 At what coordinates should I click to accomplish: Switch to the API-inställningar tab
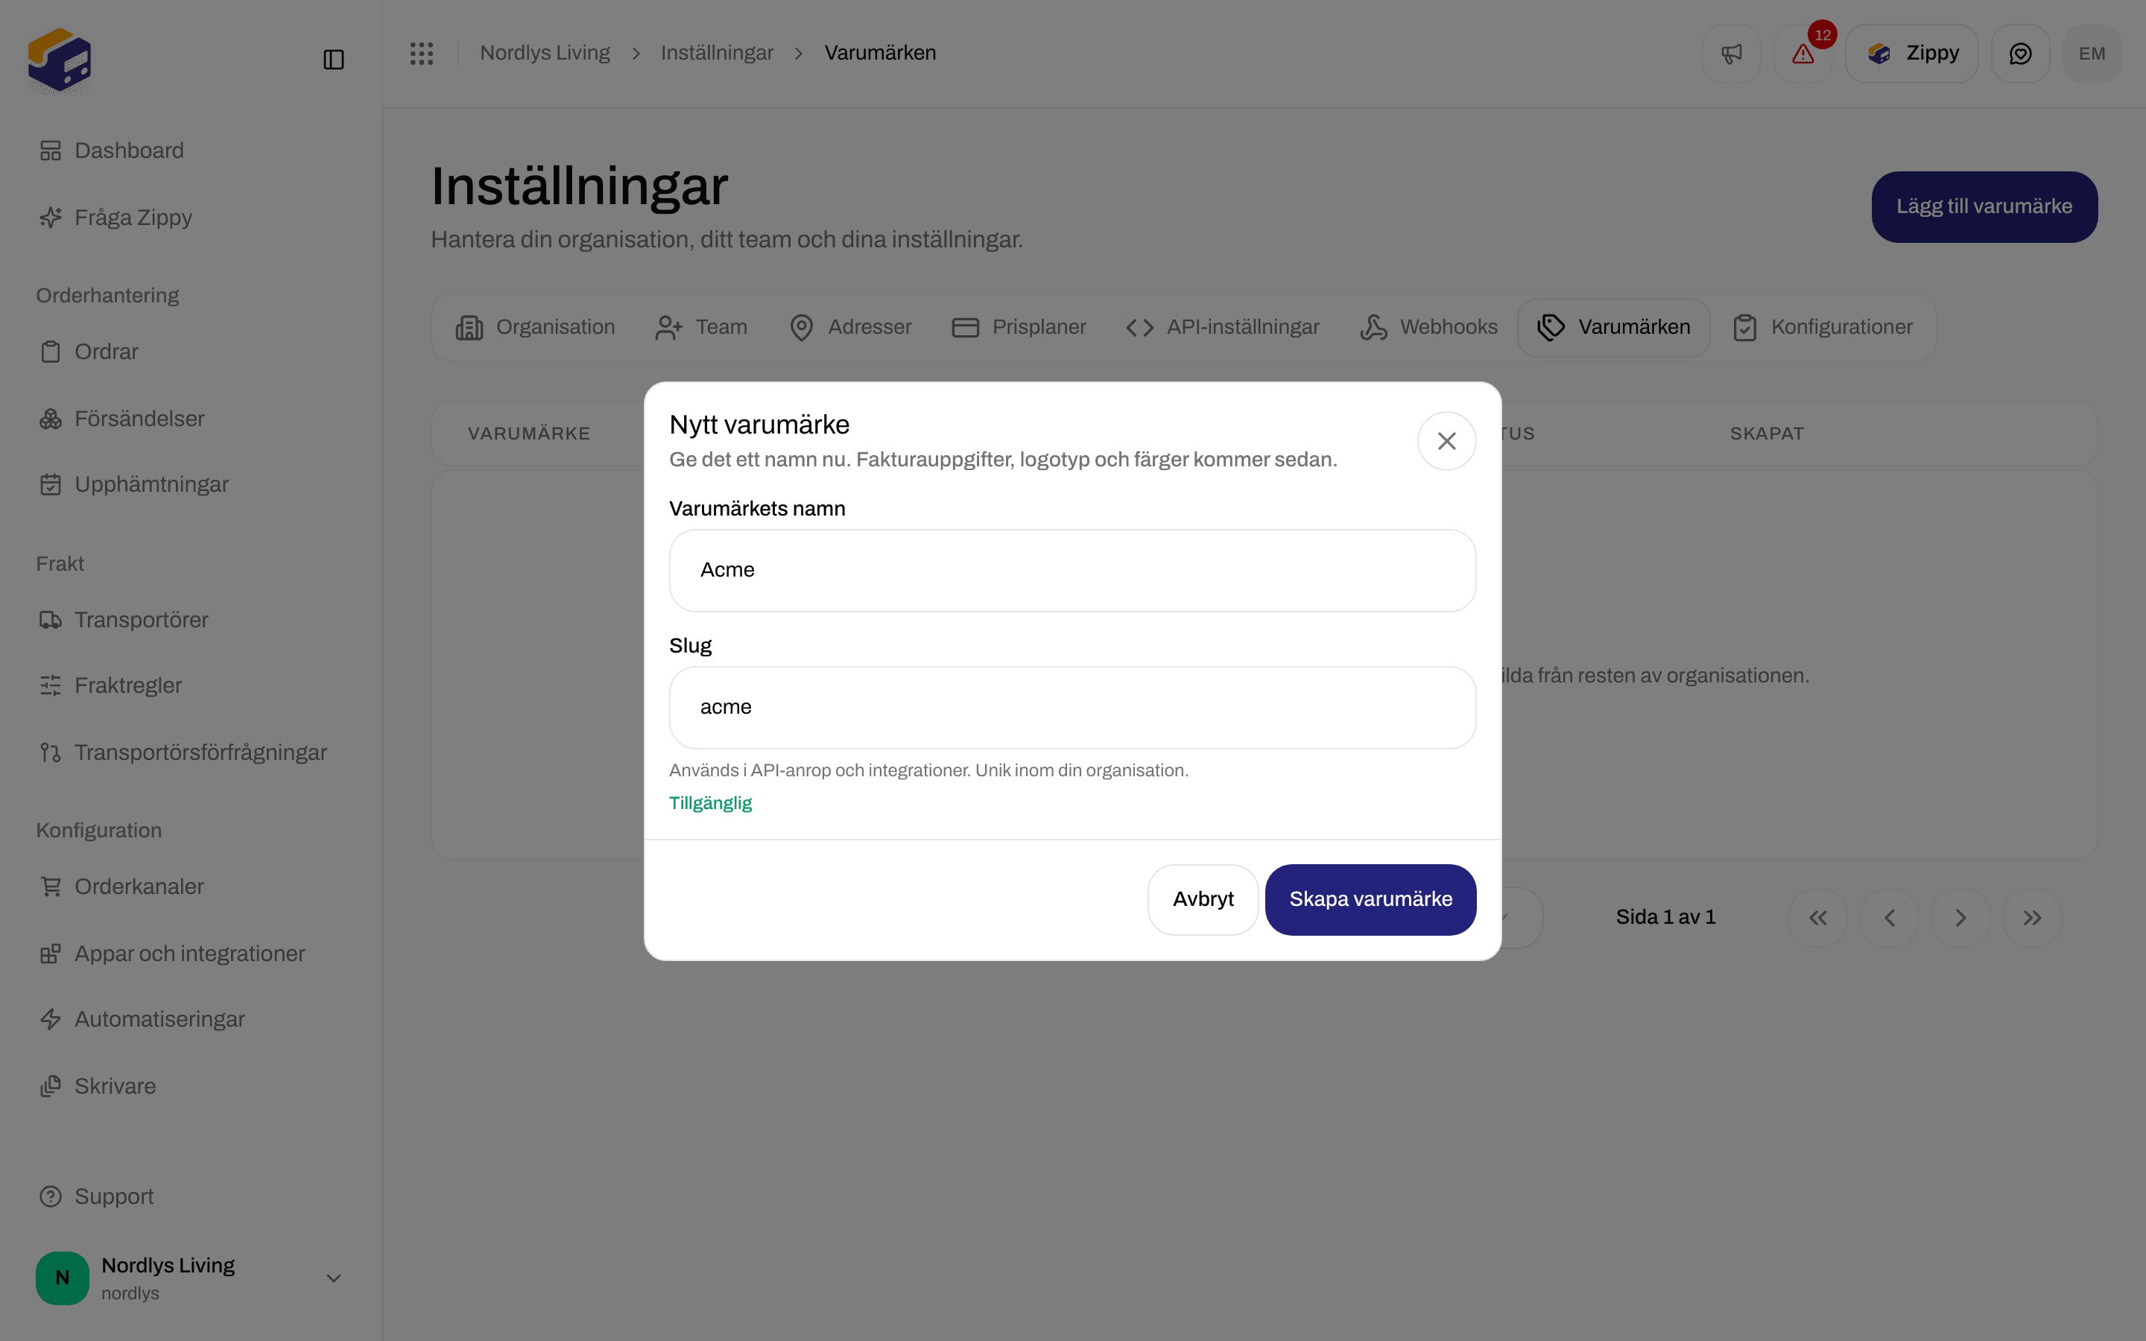1222,327
